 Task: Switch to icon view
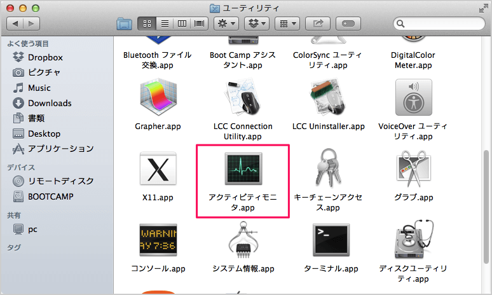pyautogui.click(x=147, y=24)
